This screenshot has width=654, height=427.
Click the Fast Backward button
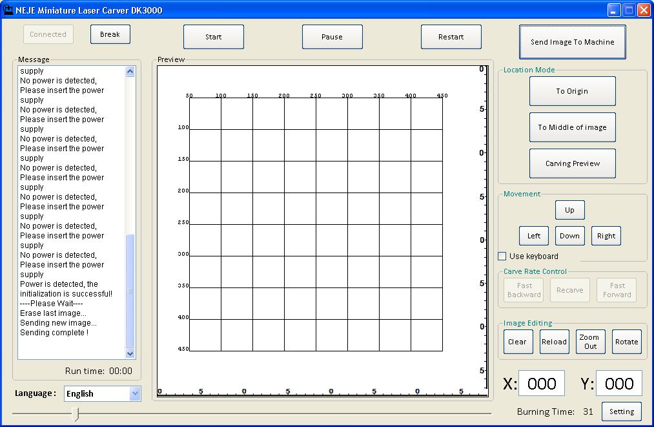tap(524, 290)
